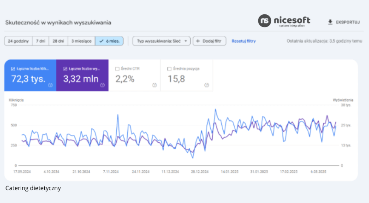Click help icon on Średnia pozycja card
Viewport: 369px width, 203px height.
point(206,85)
